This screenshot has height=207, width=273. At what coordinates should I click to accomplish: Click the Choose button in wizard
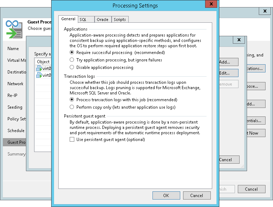(x=256, y=86)
